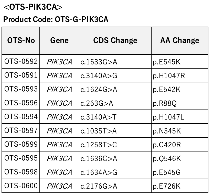
Task: Click the CDS Change column header
Action: 115,41
